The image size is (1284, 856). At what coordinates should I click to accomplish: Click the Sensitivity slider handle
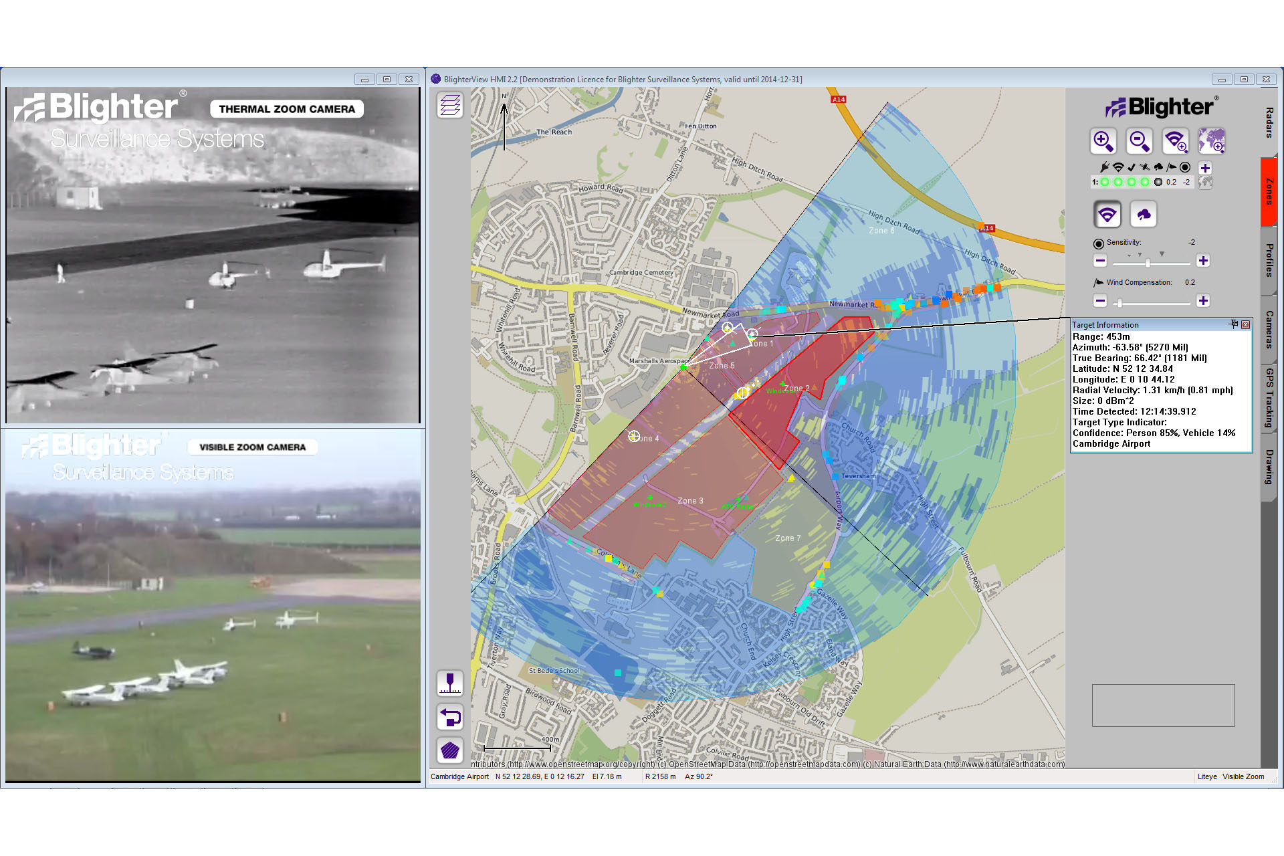click(1148, 262)
